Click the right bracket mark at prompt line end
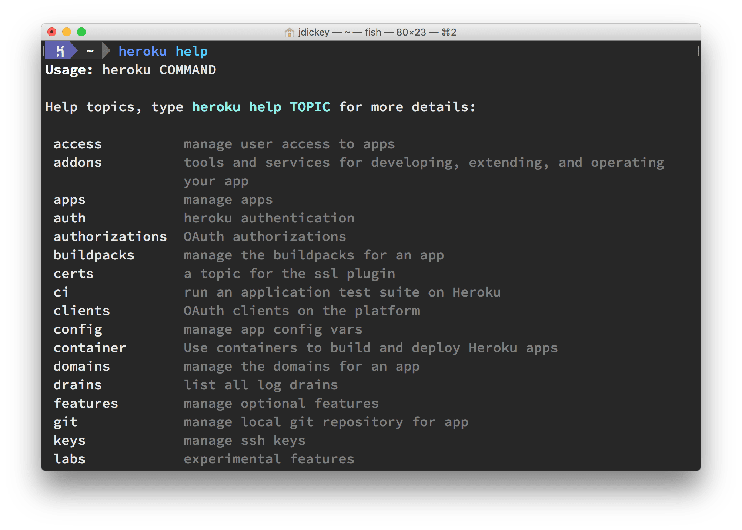This screenshot has width=742, height=530. pos(698,51)
